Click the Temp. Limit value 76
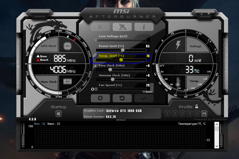The height and width of the screenshot is (159, 239). coord(148,56)
